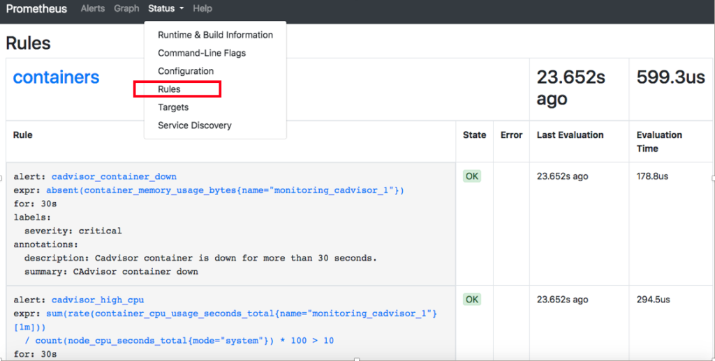This screenshot has width=715, height=361.
Task: Open the absent(container_memory_usage_bytes) expression link
Action: click(225, 190)
